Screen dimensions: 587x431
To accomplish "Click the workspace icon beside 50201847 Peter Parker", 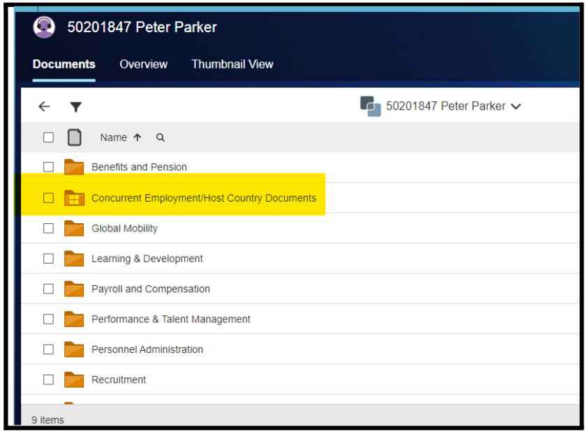I will coord(370,106).
